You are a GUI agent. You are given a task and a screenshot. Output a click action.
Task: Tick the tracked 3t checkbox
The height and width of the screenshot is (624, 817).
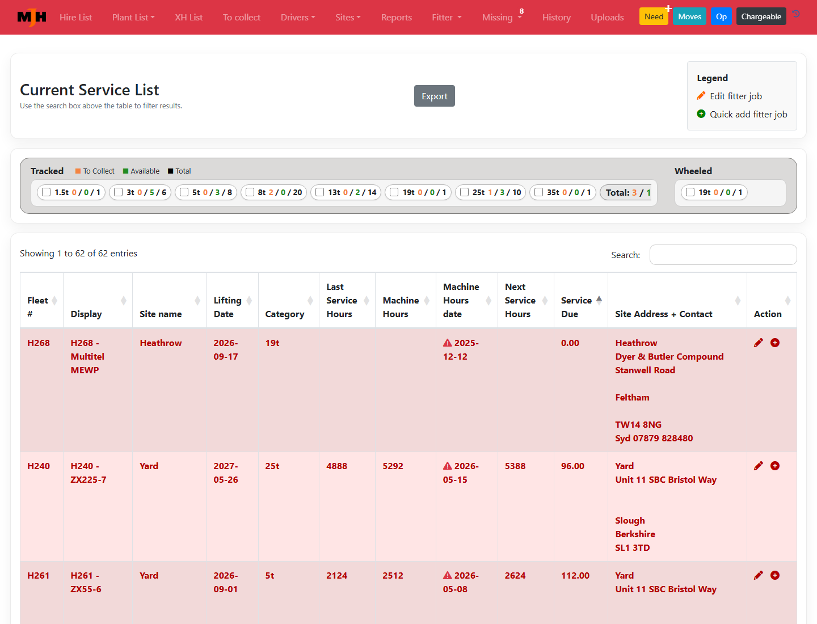[x=118, y=192]
